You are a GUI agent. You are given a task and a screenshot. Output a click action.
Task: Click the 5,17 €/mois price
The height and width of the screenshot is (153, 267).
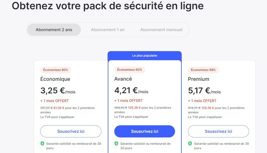point(204,91)
